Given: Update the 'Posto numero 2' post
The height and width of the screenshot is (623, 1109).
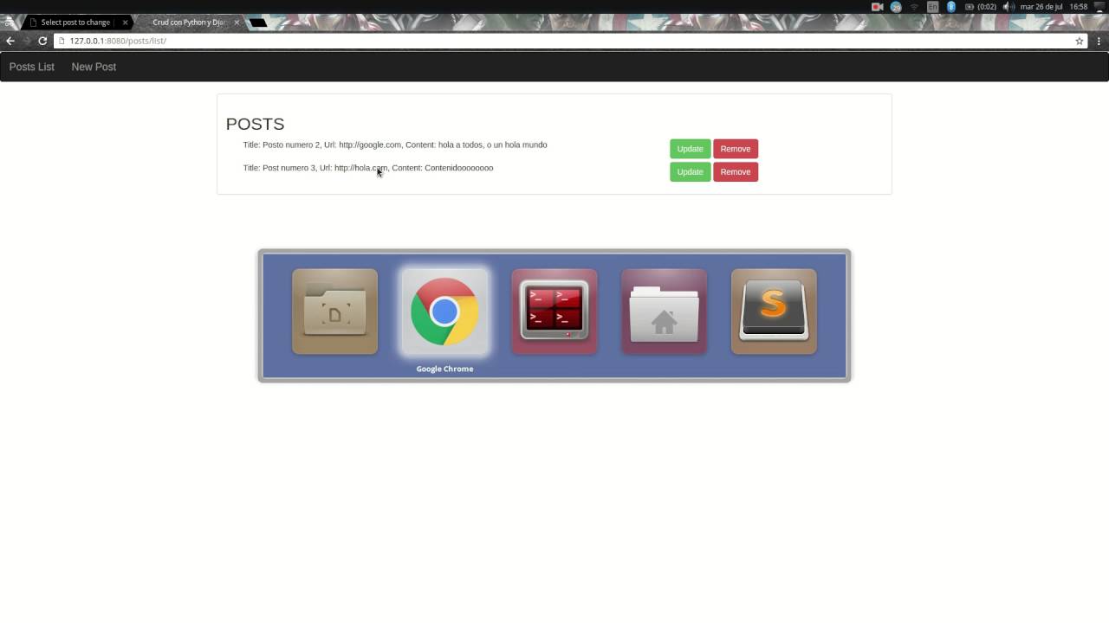Looking at the screenshot, I should (690, 149).
